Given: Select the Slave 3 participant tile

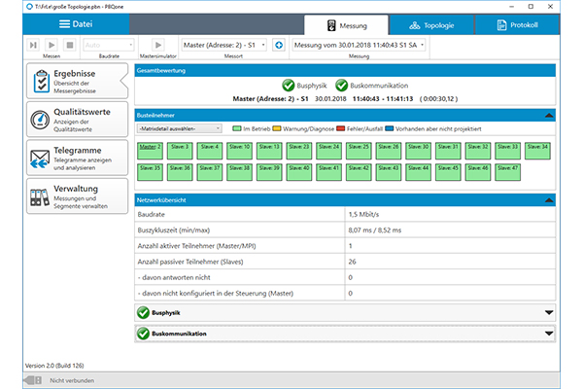Looking at the screenshot, I should (180, 151).
